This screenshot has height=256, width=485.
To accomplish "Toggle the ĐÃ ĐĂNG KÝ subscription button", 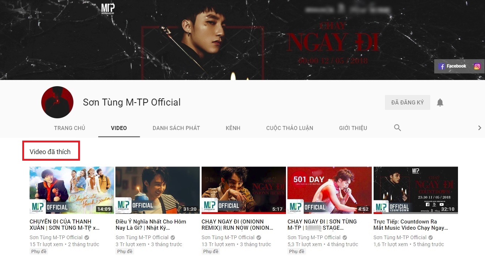I will 407,103.
